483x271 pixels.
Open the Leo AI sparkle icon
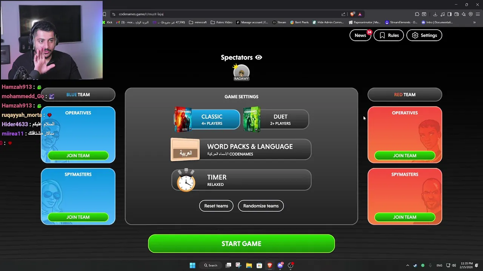click(x=464, y=14)
